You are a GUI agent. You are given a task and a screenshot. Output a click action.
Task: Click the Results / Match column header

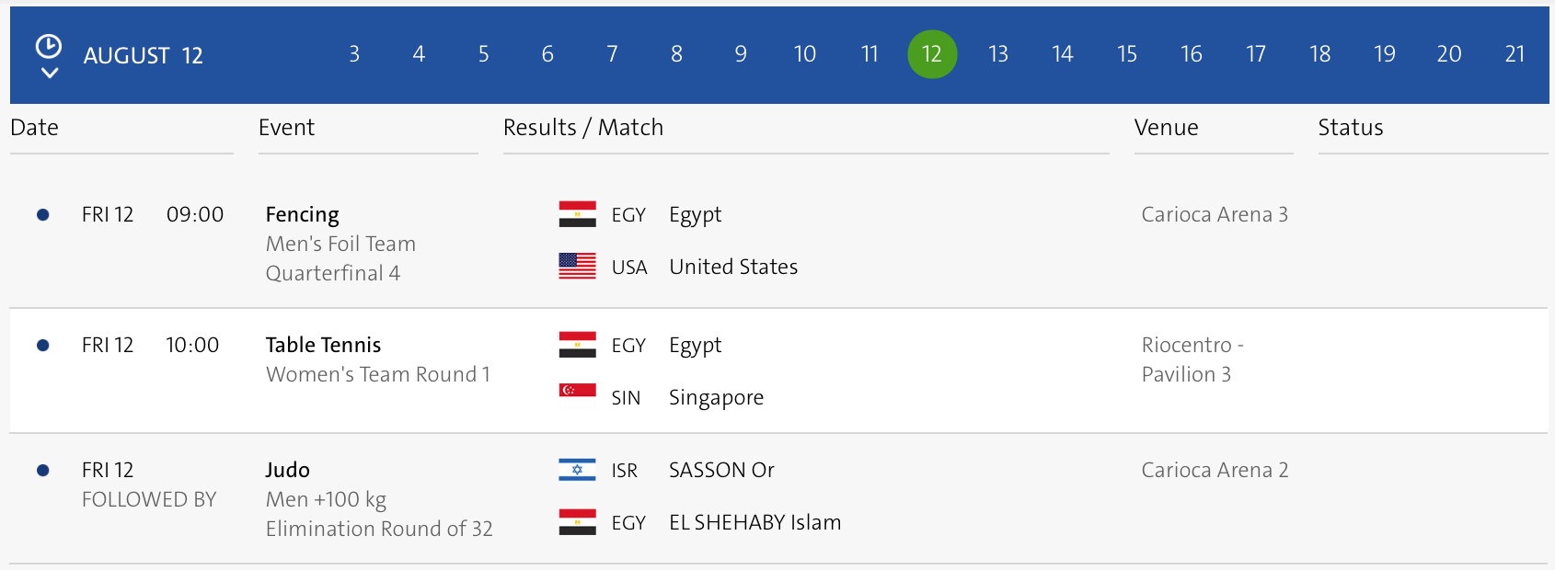(x=582, y=128)
